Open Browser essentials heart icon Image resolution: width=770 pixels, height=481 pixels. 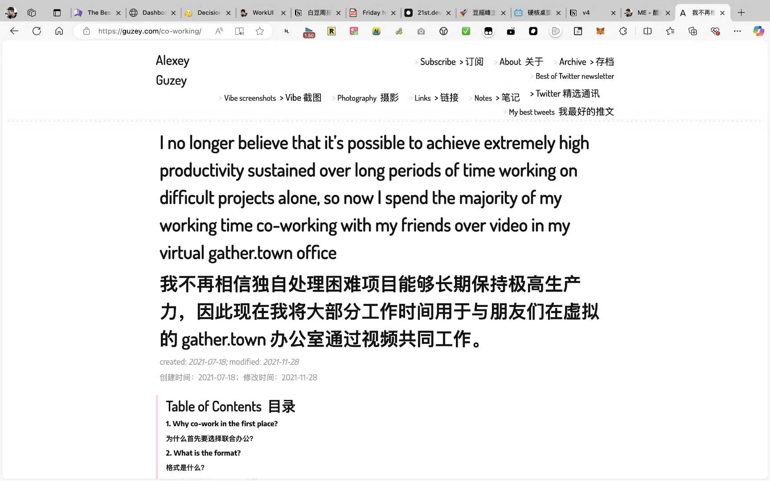pyautogui.click(x=715, y=31)
